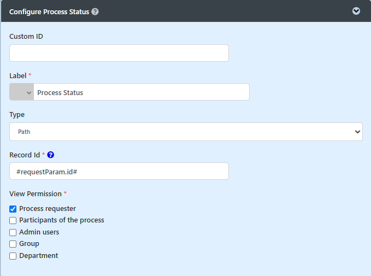The width and height of the screenshot is (371, 276).
Task: Open the Type dropdown showing Path
Action: click(186, 132)
